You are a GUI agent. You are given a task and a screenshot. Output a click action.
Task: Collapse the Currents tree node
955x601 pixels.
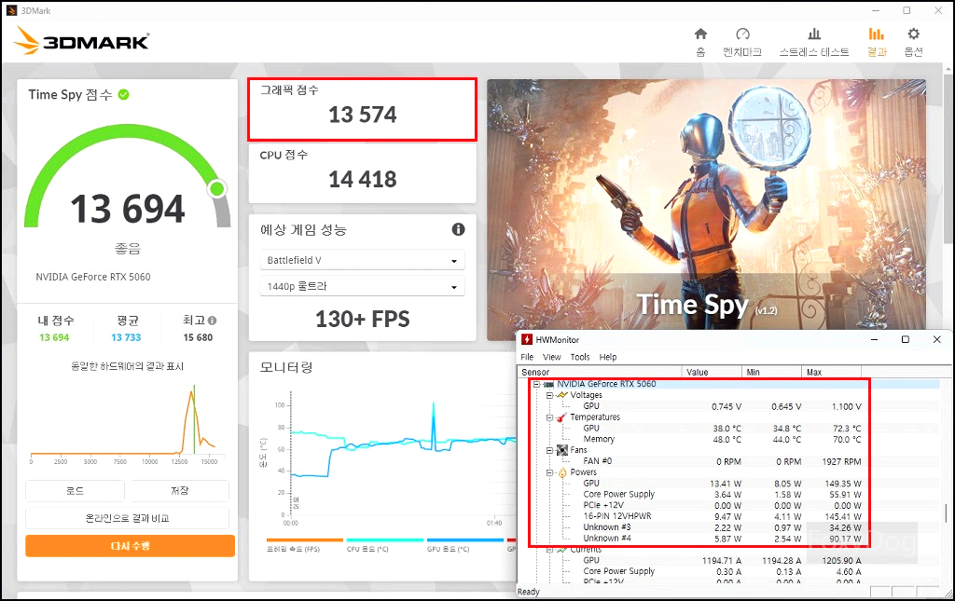[549, 550]
